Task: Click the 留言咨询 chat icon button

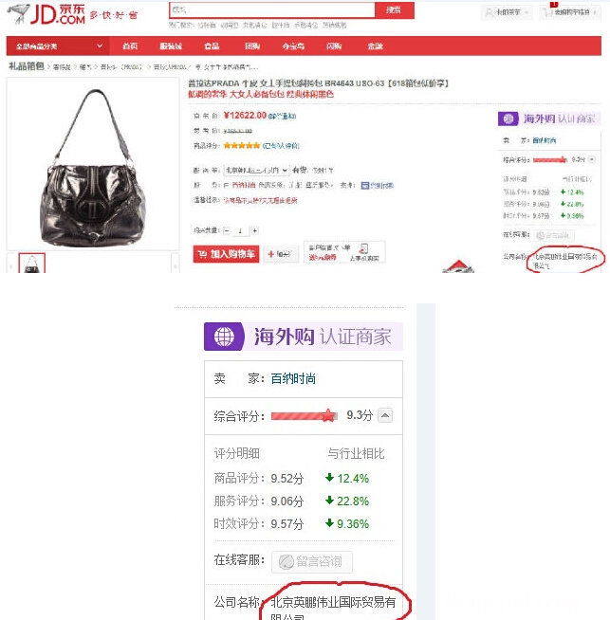Action: [312, 562]
